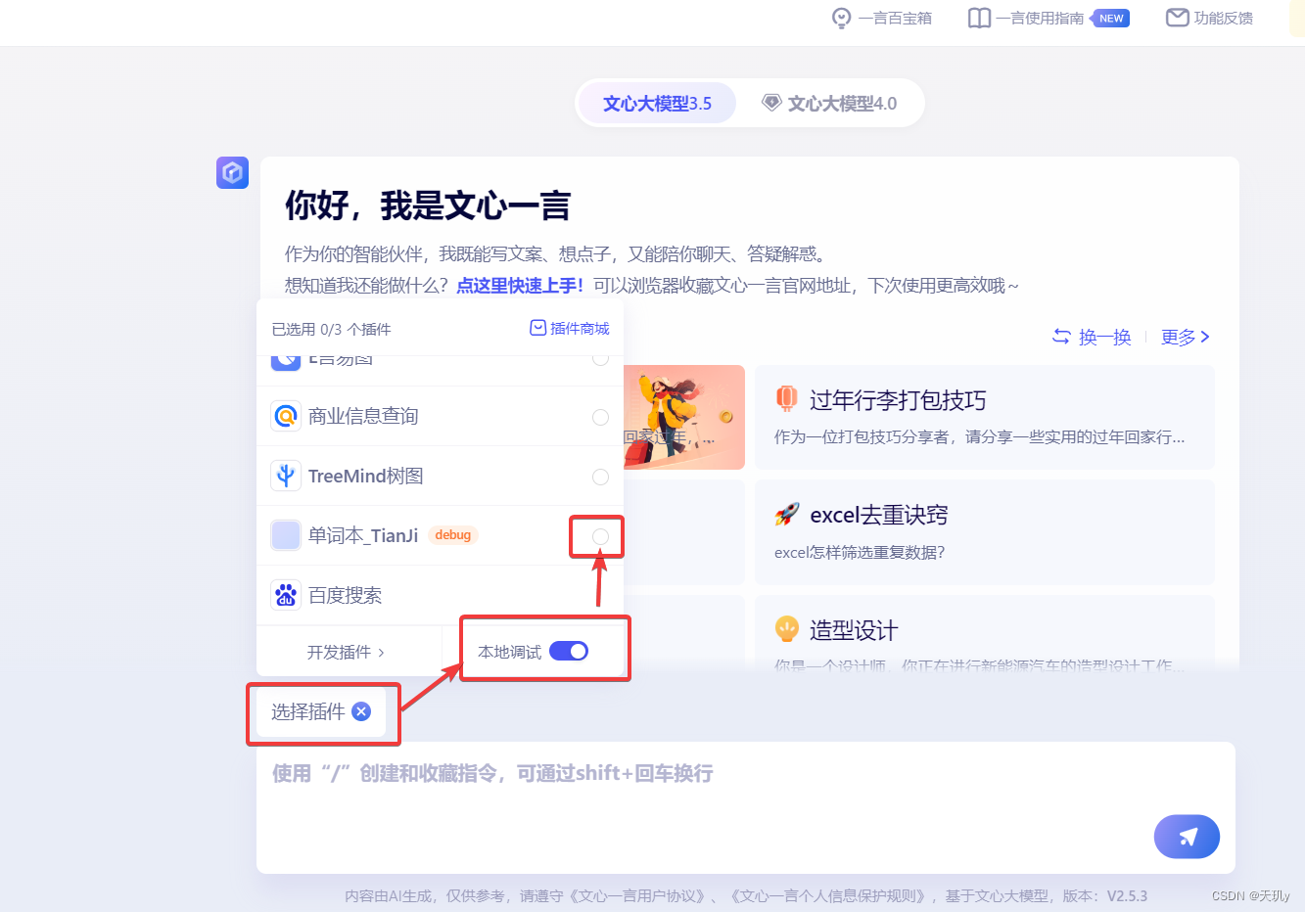This screenshot has height=912, width=1305.
Task: Click the message input field
Action: (746, 807)
